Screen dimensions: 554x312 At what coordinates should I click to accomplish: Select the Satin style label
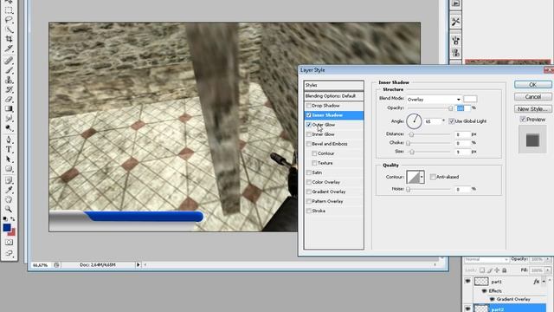pyautogui.click(x=317, y=172)
